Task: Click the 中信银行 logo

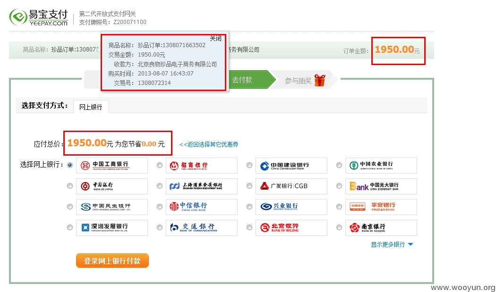Action: pos(202,207)
